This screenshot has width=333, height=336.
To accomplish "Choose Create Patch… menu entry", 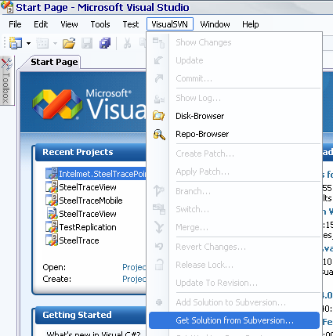I will [234, 154].
